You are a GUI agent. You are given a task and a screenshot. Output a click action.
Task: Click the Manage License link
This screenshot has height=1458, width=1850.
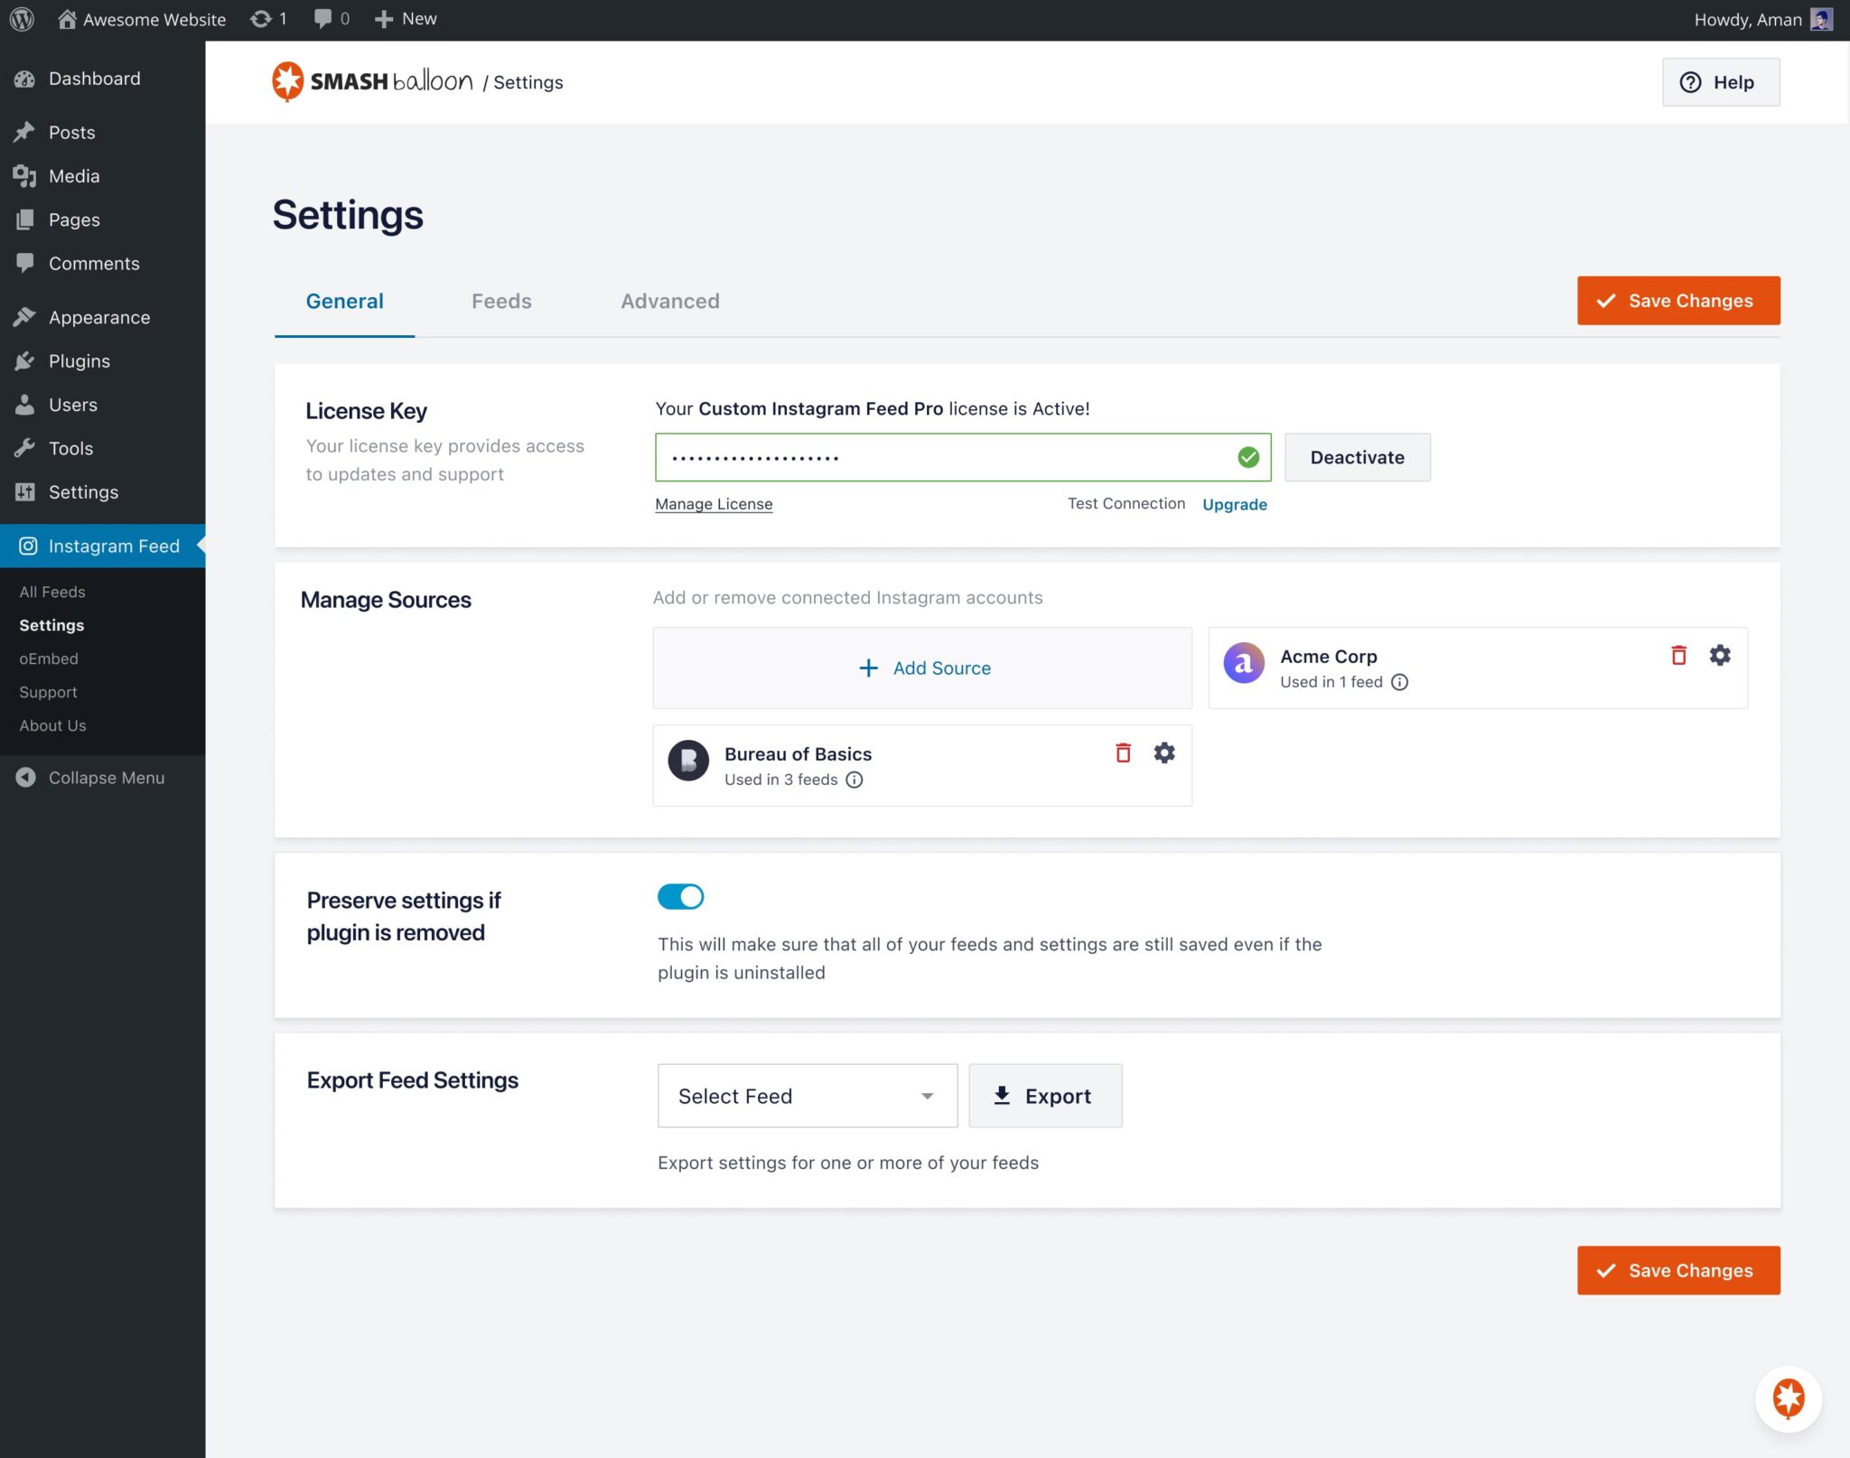[714, 504]
